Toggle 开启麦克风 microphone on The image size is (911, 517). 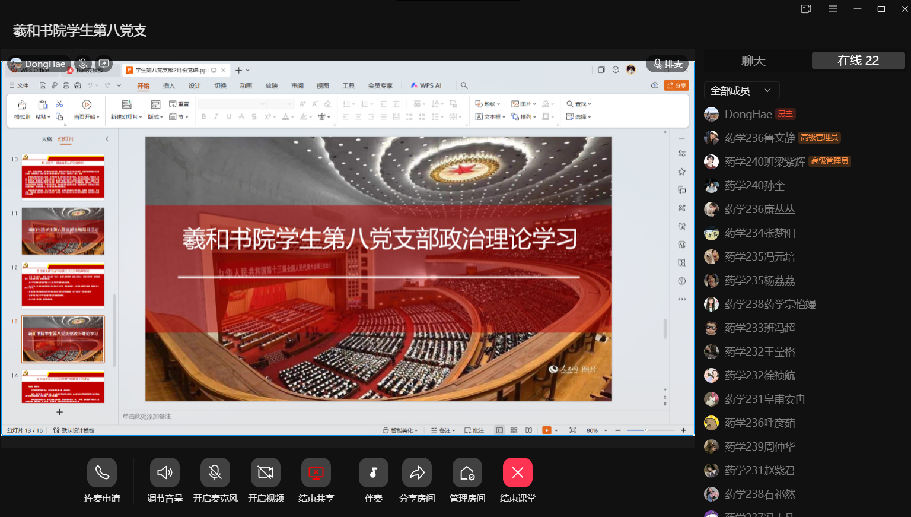(215, 472)
